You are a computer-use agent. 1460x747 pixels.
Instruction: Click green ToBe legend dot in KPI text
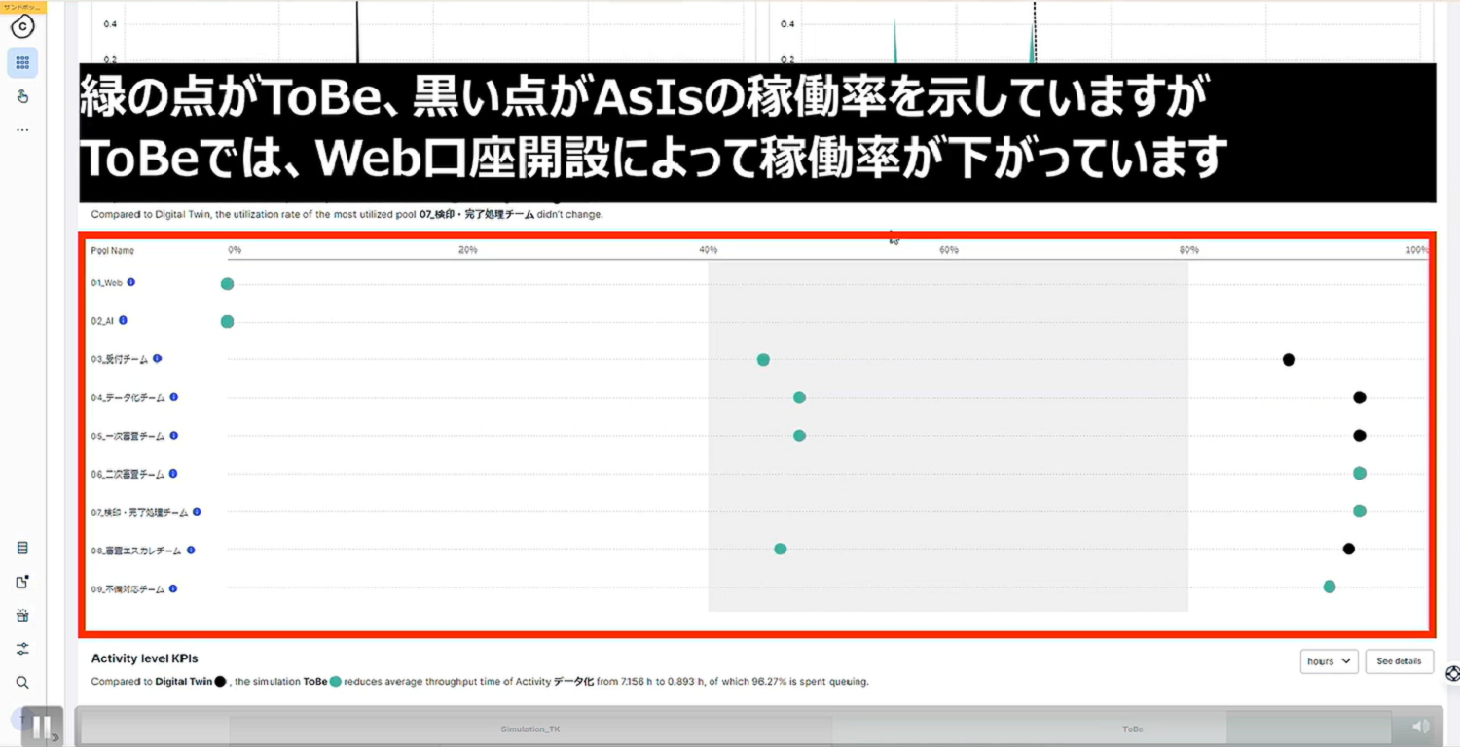coord(335,682)
